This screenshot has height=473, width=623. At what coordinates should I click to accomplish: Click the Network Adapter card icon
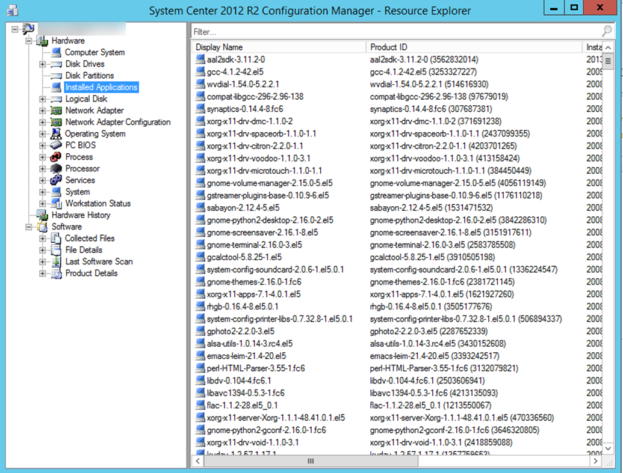tap(57, 111)
